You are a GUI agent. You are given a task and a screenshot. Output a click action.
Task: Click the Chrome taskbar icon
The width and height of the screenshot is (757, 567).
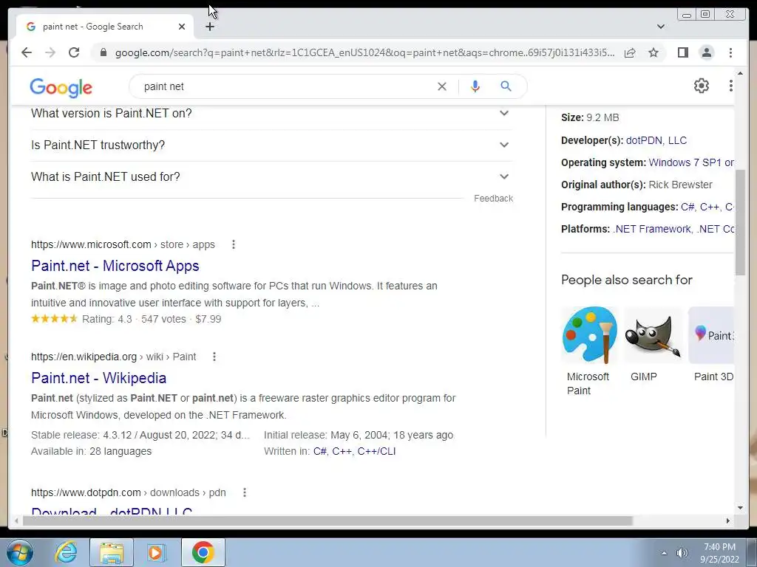pos(203,552)
